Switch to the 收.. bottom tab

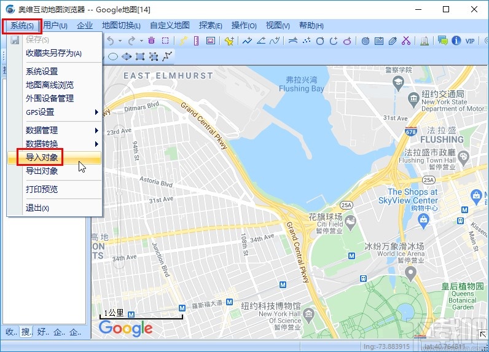[x=11, y=332]
